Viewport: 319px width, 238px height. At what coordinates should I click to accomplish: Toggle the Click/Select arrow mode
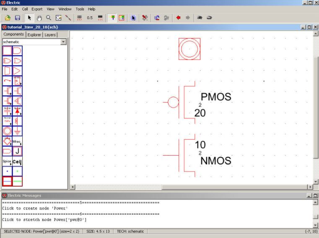point(29,18)
